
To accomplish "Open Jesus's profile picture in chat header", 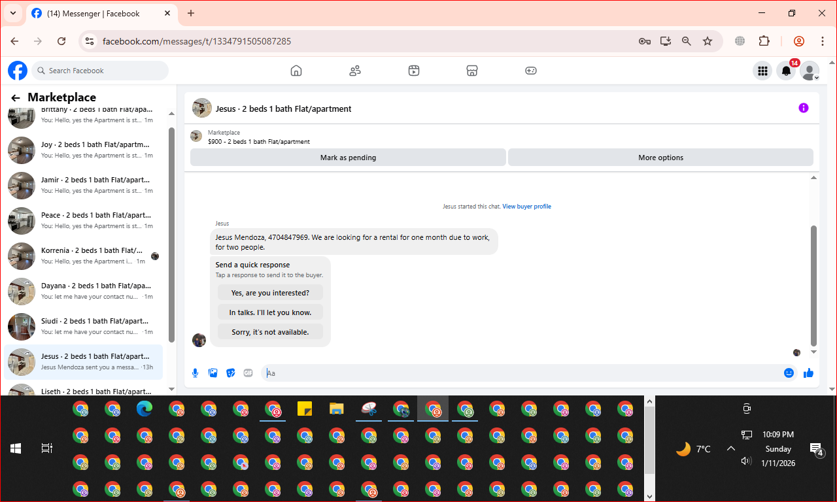I will 201,109.
